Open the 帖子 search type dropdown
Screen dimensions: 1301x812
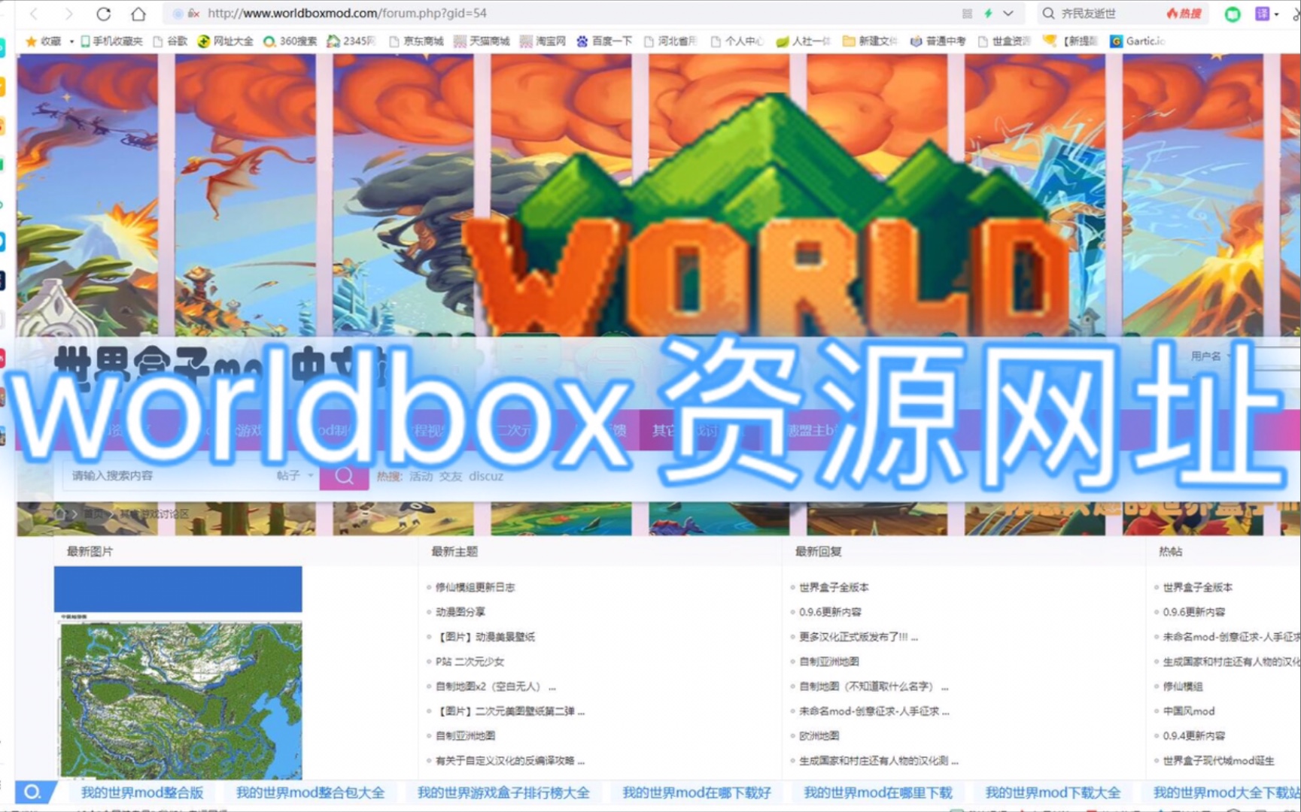[295, 476]
